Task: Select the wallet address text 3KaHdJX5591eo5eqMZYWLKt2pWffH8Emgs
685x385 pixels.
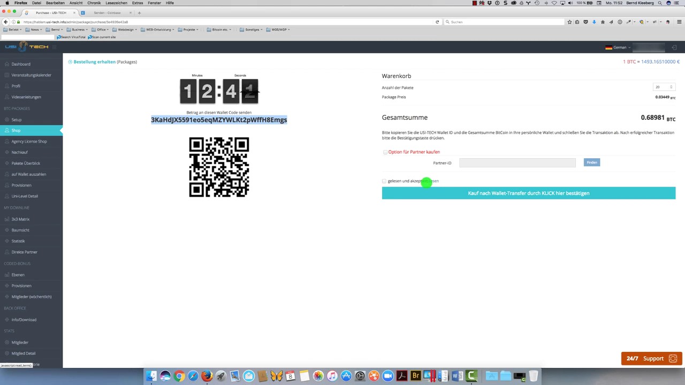Action: coord(219,120)
